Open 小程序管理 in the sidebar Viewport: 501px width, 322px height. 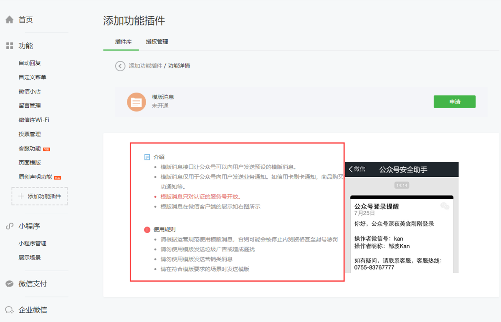point(33,243)
